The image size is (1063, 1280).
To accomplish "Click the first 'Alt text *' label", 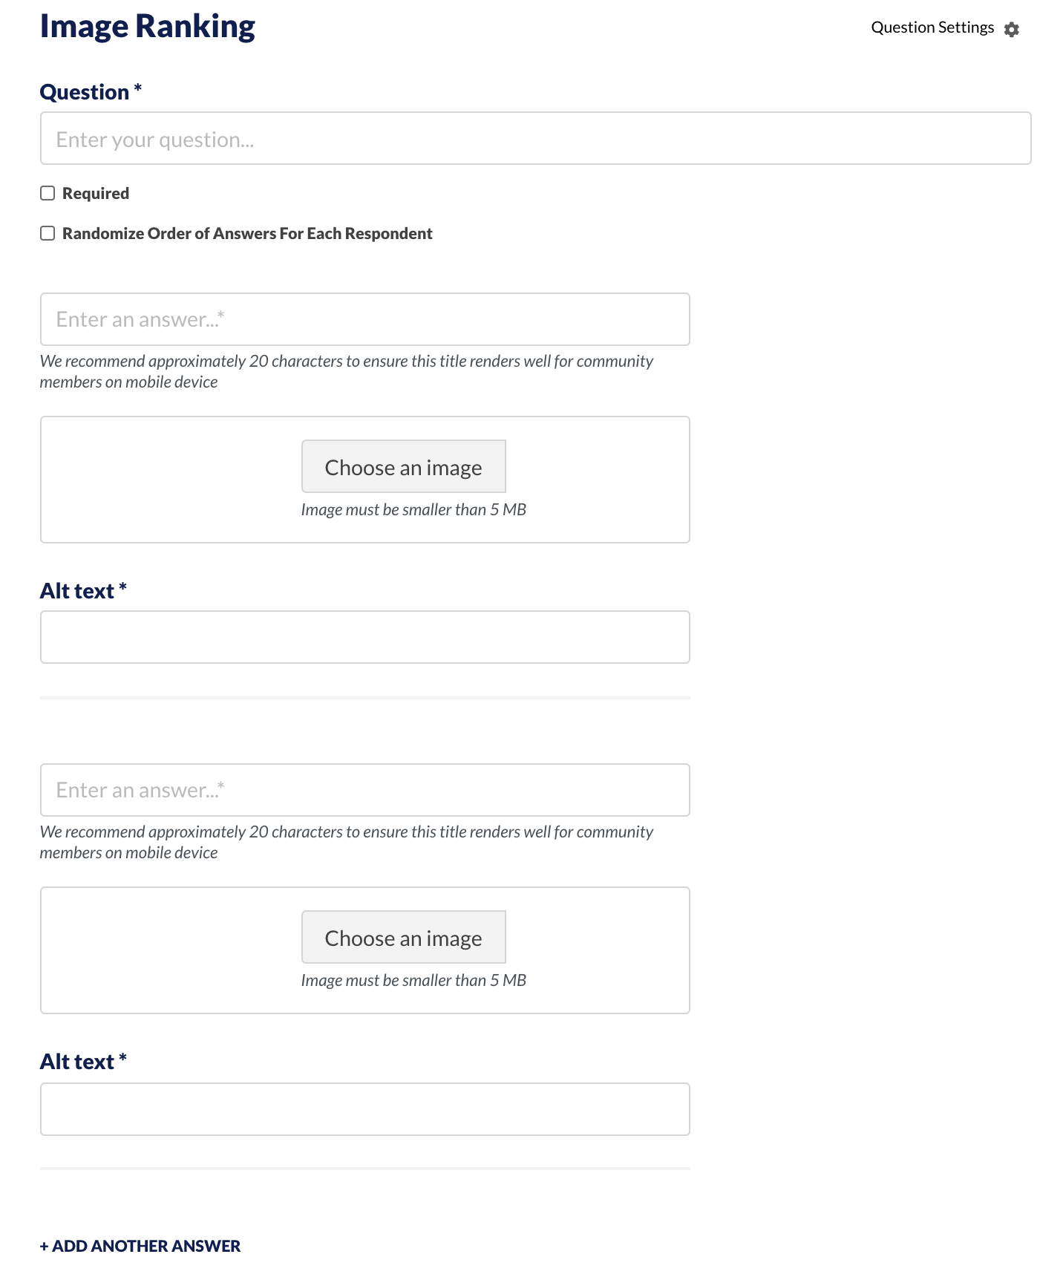I will click(83, 591).
